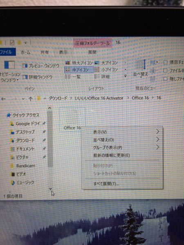This screenshot has width=184, height=245.
Task: Select the Office 16 folder item
Action: 72,119
